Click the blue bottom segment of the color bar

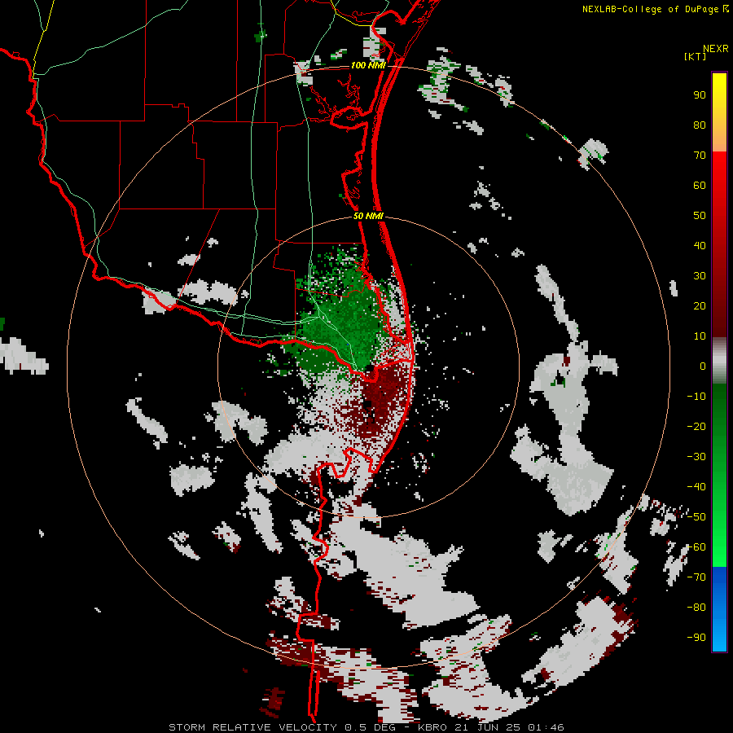pyautogui.click(x=719, y=609)
